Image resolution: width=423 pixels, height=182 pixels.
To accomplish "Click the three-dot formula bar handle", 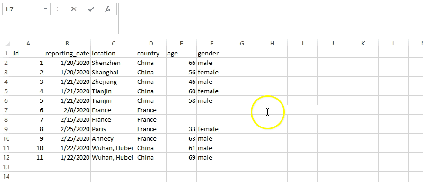I will click(x=58, y=9).
